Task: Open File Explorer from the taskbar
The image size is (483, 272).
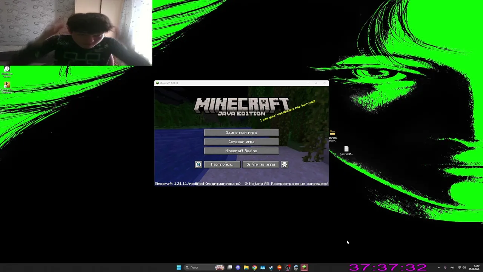Action: coord(246,267)
